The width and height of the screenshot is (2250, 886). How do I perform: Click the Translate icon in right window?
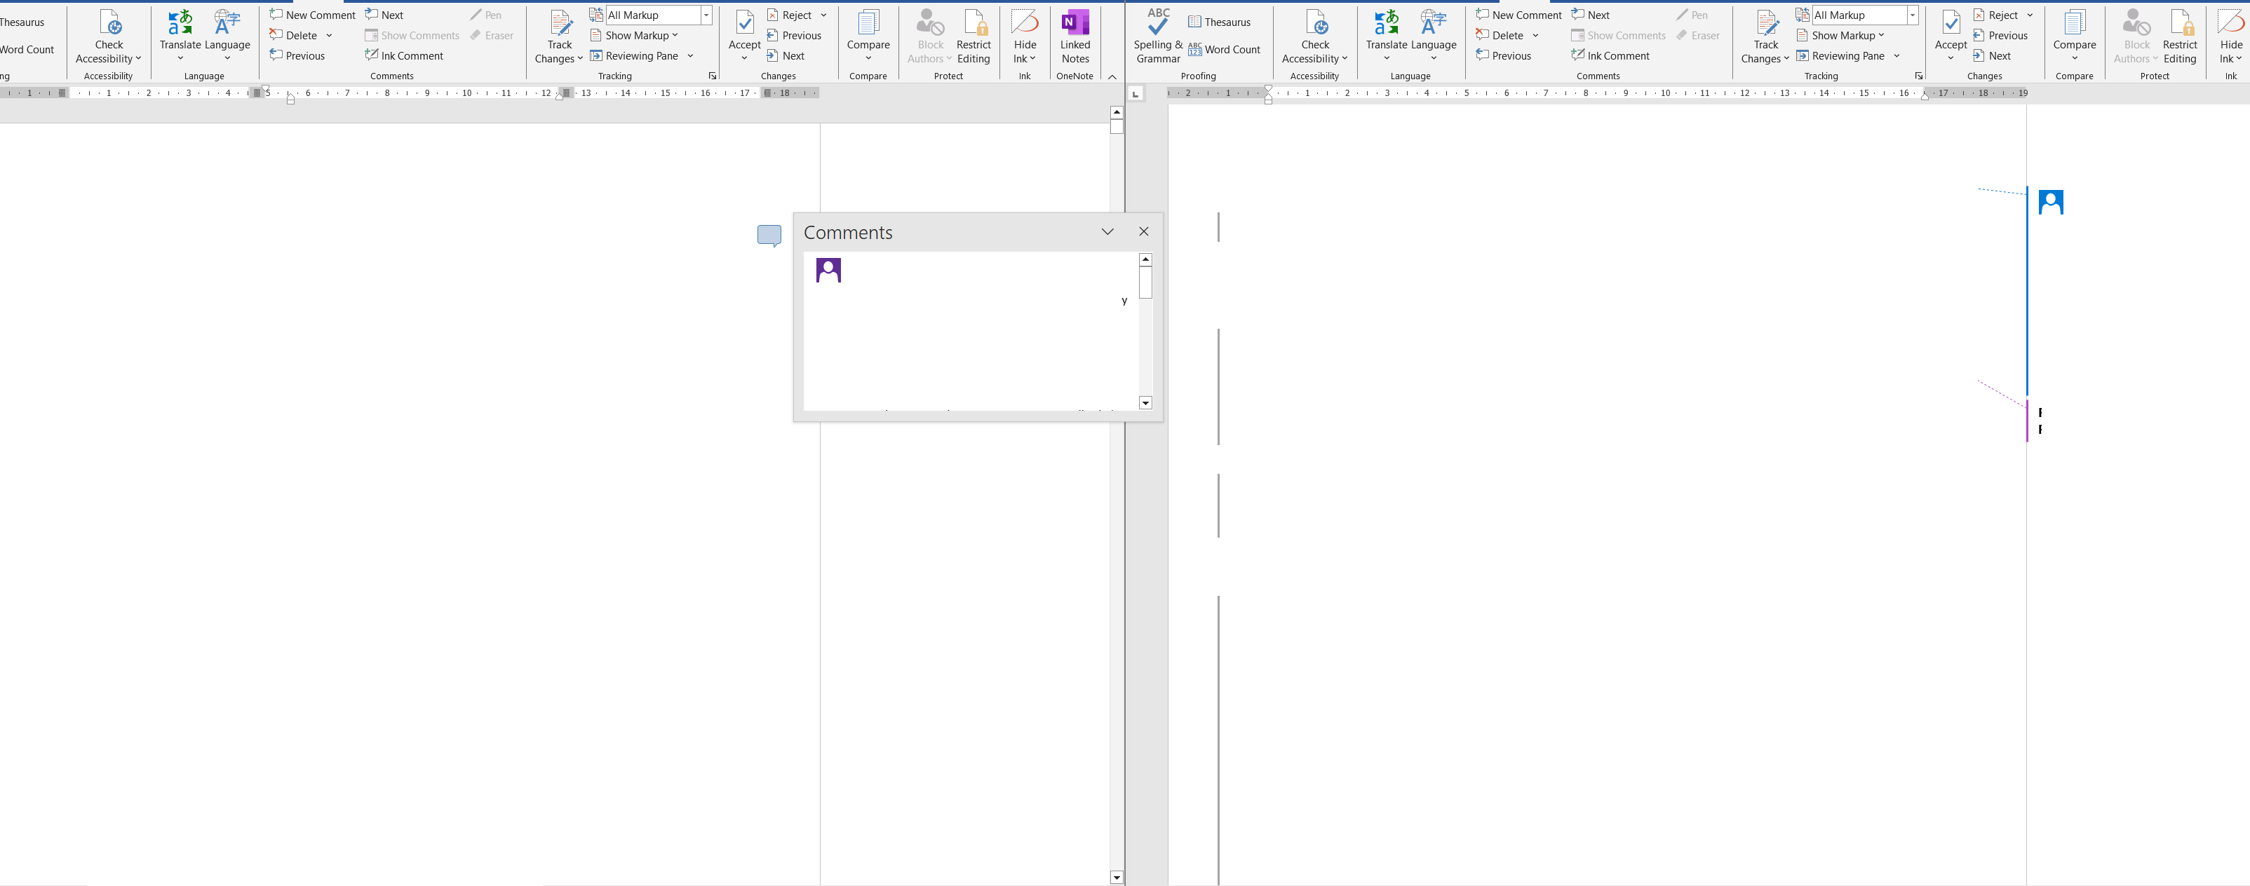tap(1386, 36)
